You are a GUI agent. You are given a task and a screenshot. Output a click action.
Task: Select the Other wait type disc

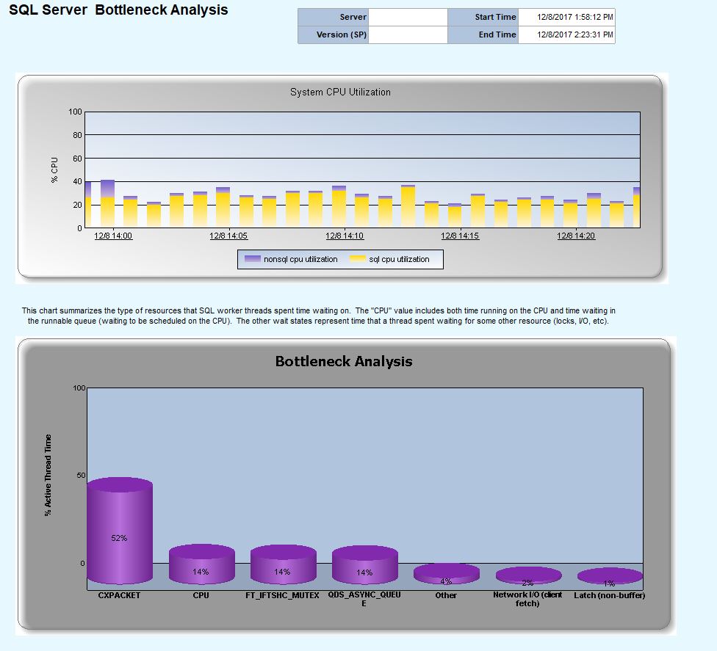(447, 574)
